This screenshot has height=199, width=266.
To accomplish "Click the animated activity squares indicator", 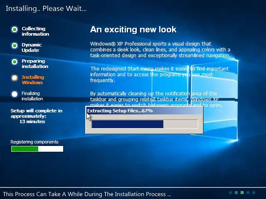I will pos(242,192).
